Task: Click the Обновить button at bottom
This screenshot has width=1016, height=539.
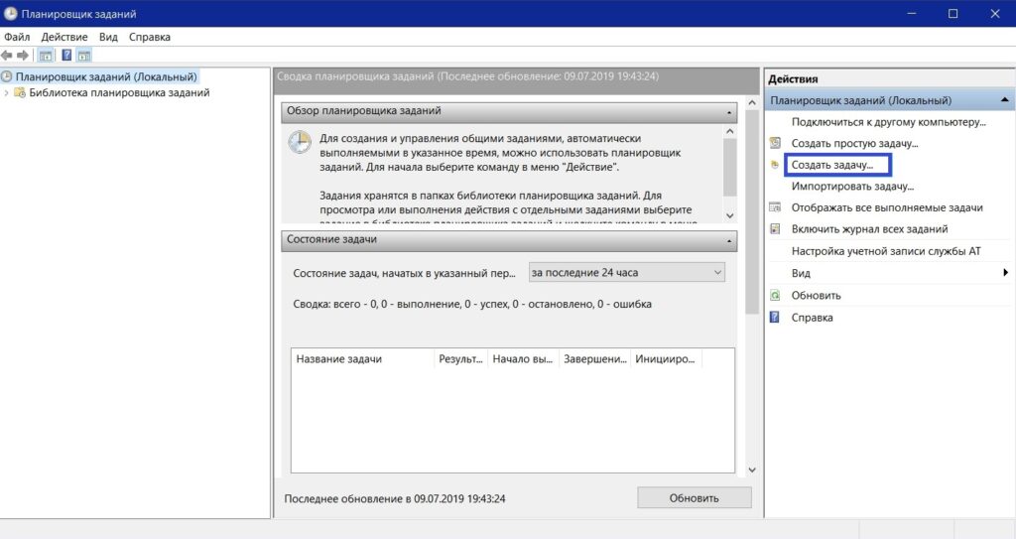Action: [694, 498]
